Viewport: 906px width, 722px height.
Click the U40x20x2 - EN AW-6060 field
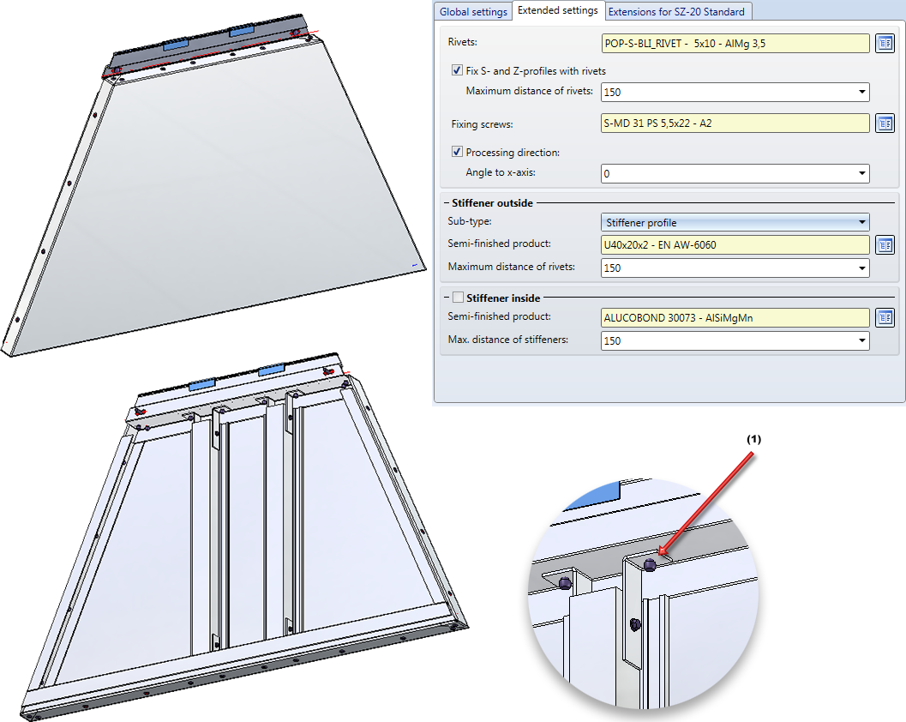[735, 245]
